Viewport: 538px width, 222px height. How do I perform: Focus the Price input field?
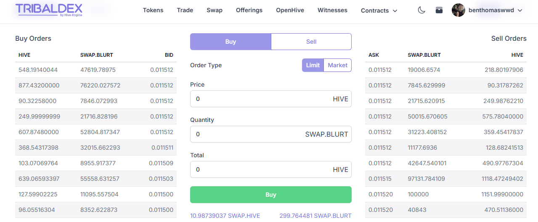coord(261,99)
